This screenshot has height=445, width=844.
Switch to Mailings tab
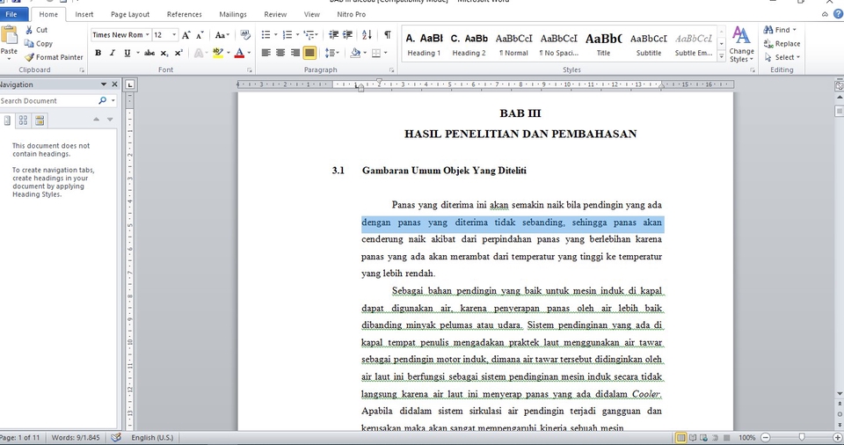click(233, 15)
